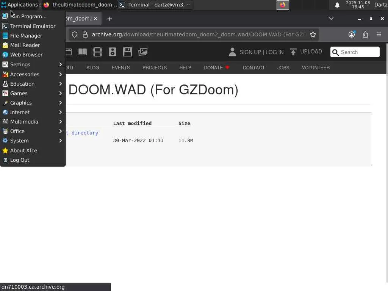Open the BLOG nav link
Image resolution: width=388 pixels, height=291 pixels.
pyautogui.click(x=93, y=67)
